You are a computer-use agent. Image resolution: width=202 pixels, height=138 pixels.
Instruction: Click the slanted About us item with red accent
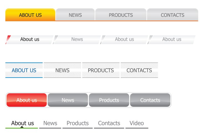(30, 39)
